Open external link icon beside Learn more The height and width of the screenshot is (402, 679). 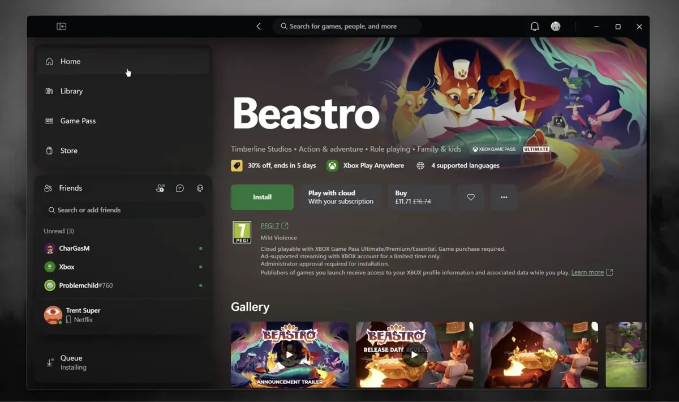pos(609,272)
